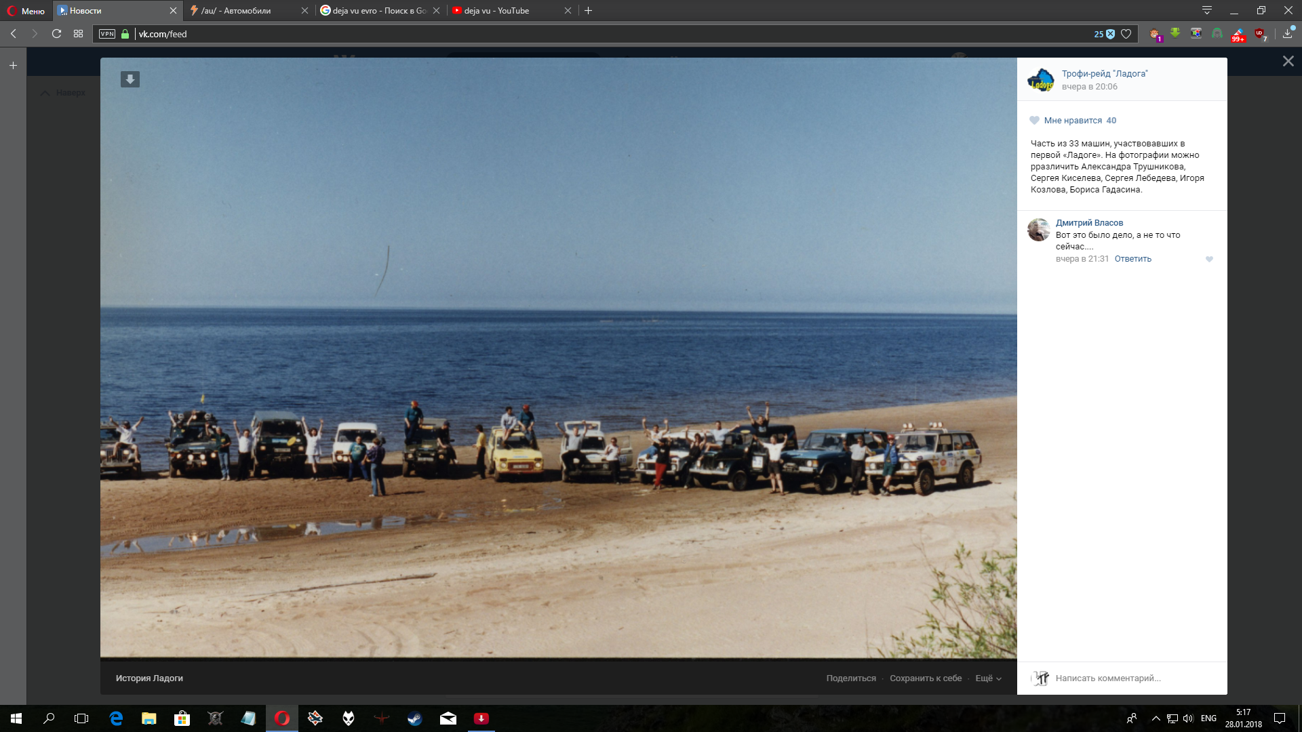This screenshot has width=1302, height=732.
Task: Close the photo viewer with X
Action: tap(1288, 61)
